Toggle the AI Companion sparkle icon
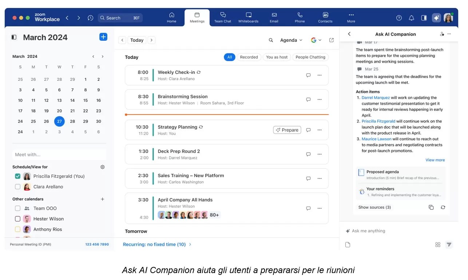This screenshot has height=280, width=468. tap(436, 18)
